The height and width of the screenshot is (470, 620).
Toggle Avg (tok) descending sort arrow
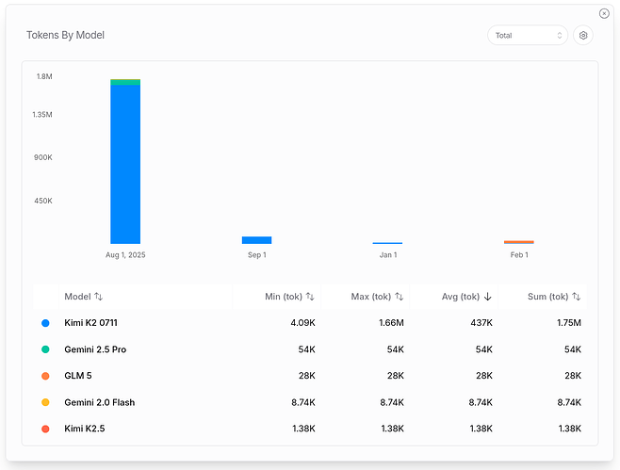(487, 297)
